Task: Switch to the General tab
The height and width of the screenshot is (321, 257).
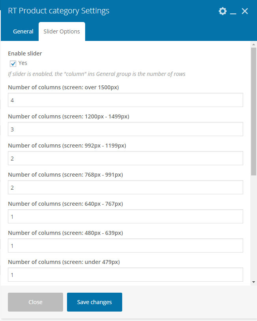Action: pos(23,31)
